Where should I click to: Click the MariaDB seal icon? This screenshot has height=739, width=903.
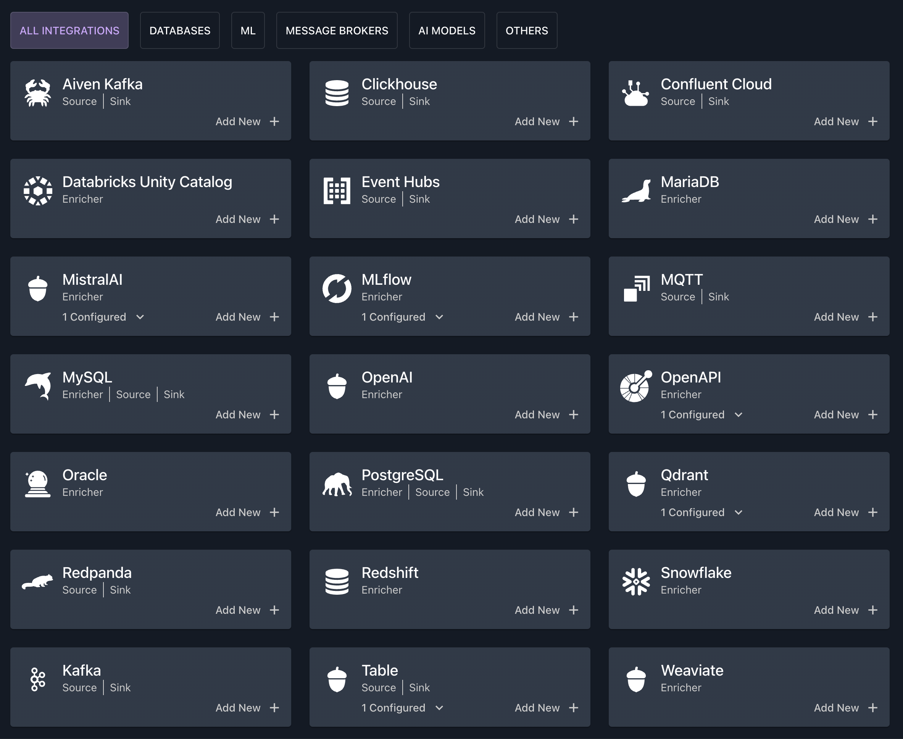point(636,191)
